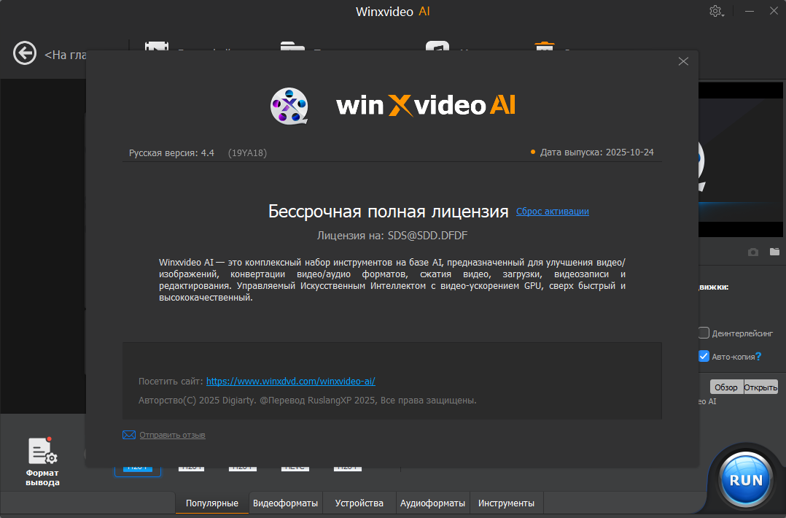This screenshot has width=786, height=518.
Task: Click the Открыть button
Action: tap(760, 387)
